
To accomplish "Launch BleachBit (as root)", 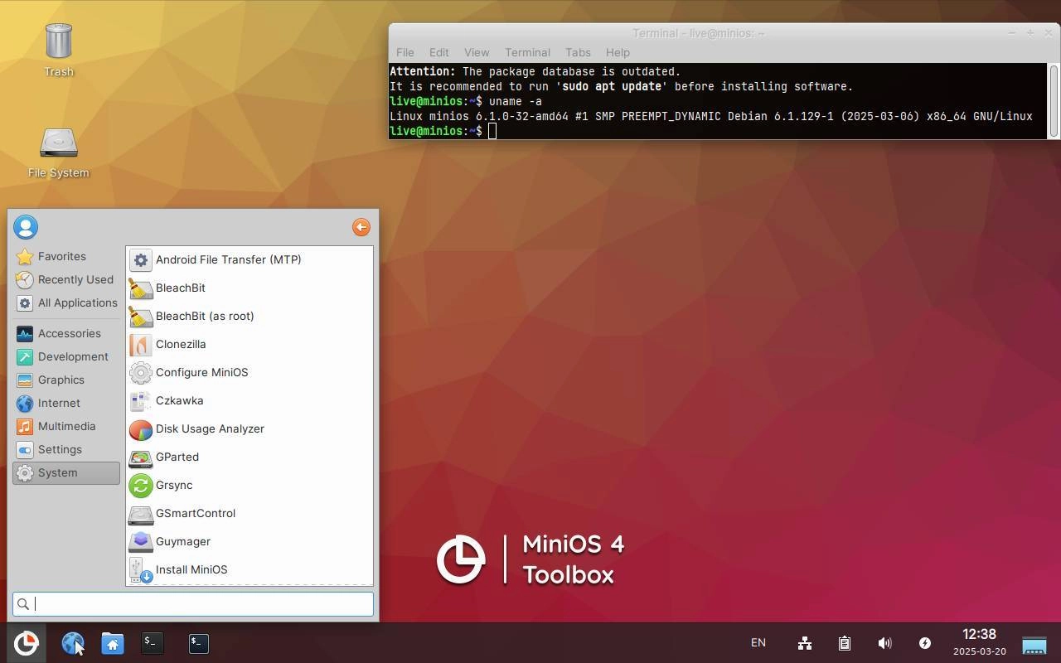I will pos(250,316).
